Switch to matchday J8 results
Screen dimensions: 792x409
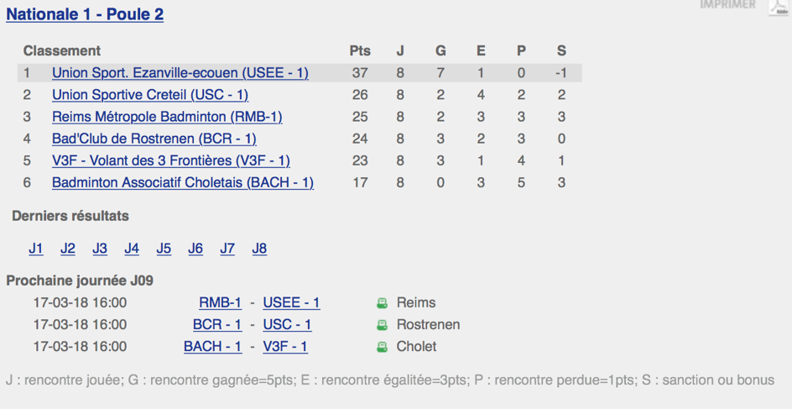[x=259, y=249]
